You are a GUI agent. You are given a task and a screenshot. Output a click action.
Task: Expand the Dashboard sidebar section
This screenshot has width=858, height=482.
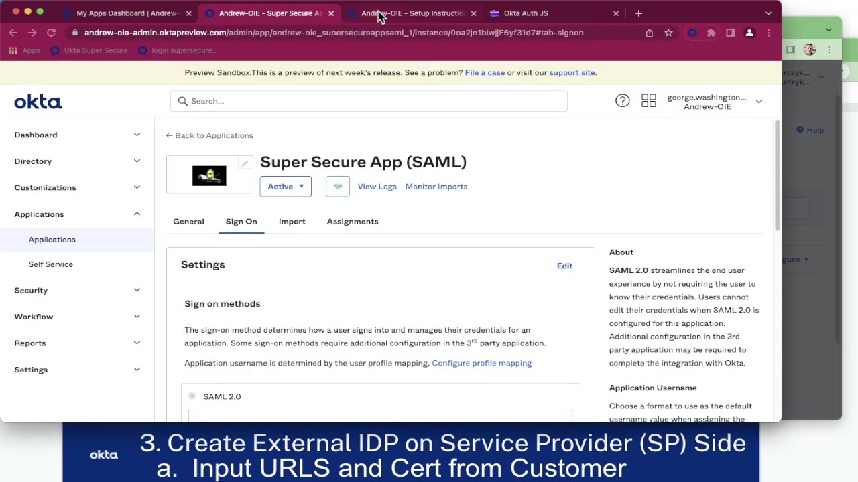77,135
